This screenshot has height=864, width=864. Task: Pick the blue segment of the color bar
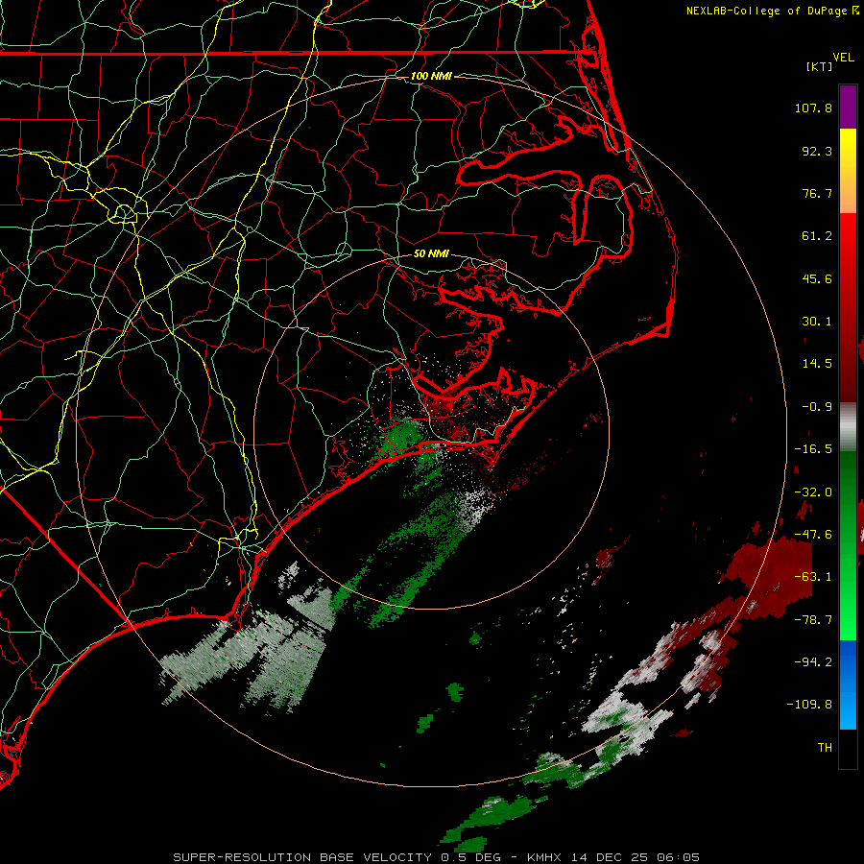(848, 684)
